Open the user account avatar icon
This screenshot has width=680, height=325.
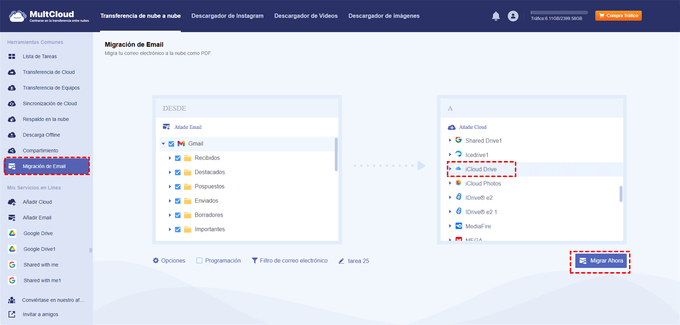(x=513, y=16)
